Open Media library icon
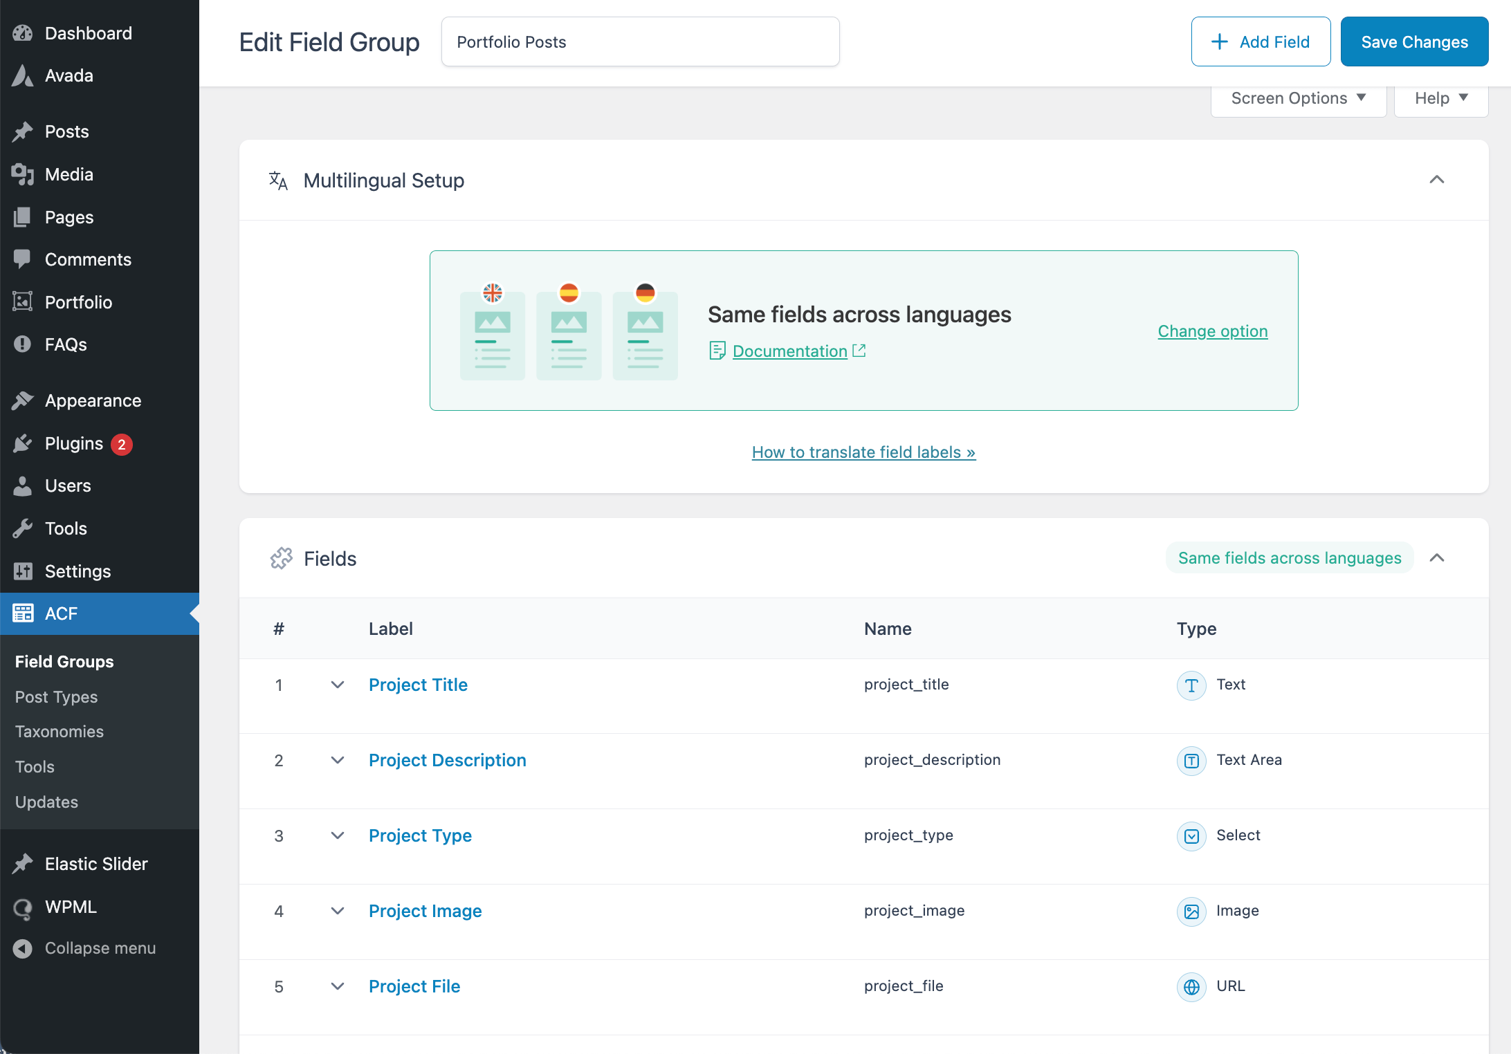Image resolution: width=1511 pixels, height=1054 pixels. coord(23,174)
